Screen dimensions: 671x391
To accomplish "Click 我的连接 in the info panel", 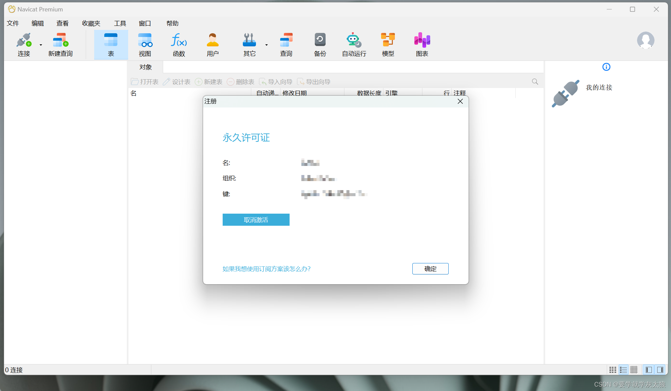I will (x=599, y=87).
